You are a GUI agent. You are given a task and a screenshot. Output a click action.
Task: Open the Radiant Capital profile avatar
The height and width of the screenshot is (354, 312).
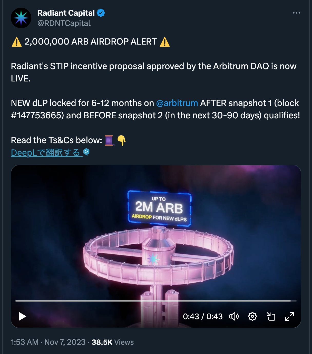point(21,18)
